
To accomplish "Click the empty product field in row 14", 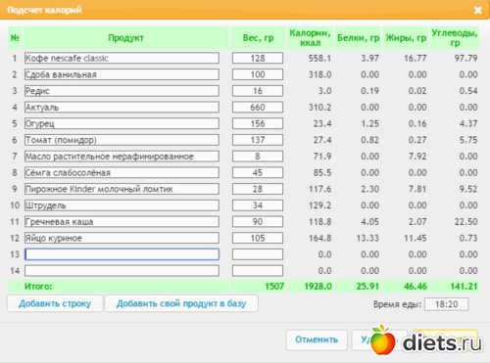I will [x=122, y=271].
